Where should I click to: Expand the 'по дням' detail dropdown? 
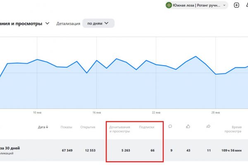point(98,24)
